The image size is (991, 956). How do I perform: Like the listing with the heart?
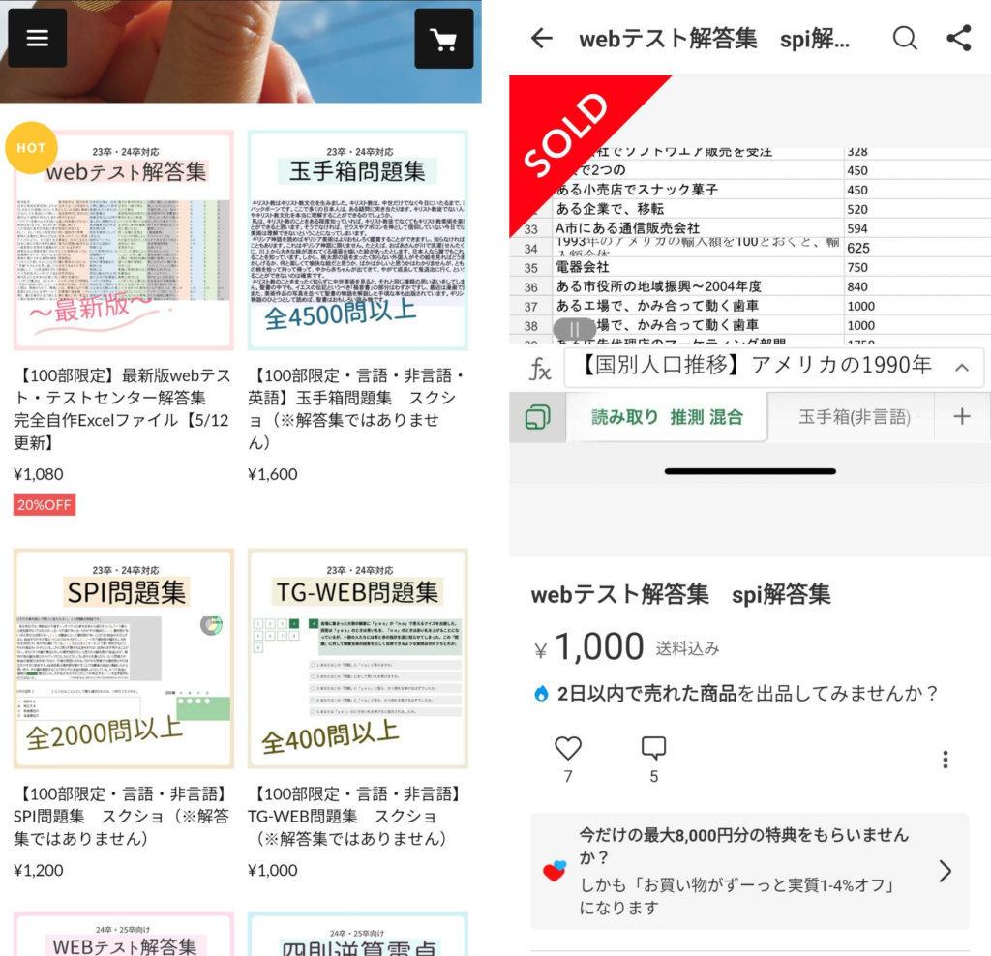click(x=567, y=747)
